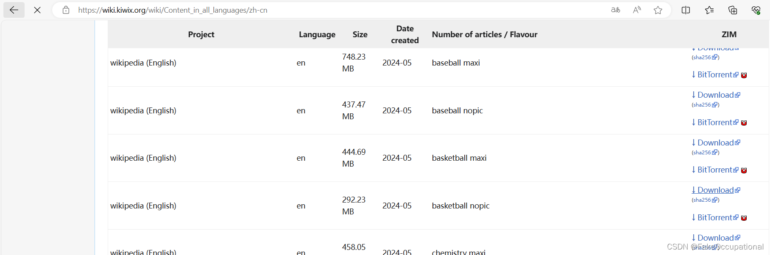Image resolution: width=770 pixels, height=255 pixels.
Task: Download the basketball nopic ZIM
Action: 716,190
